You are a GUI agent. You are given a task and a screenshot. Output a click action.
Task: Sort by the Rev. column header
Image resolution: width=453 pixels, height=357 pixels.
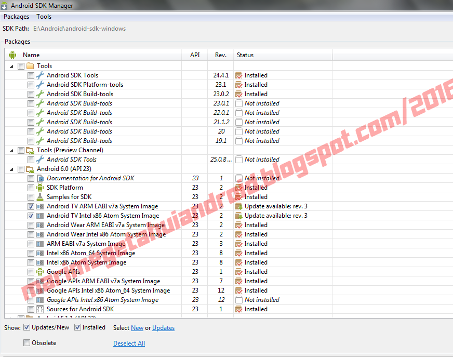[221, 55]
